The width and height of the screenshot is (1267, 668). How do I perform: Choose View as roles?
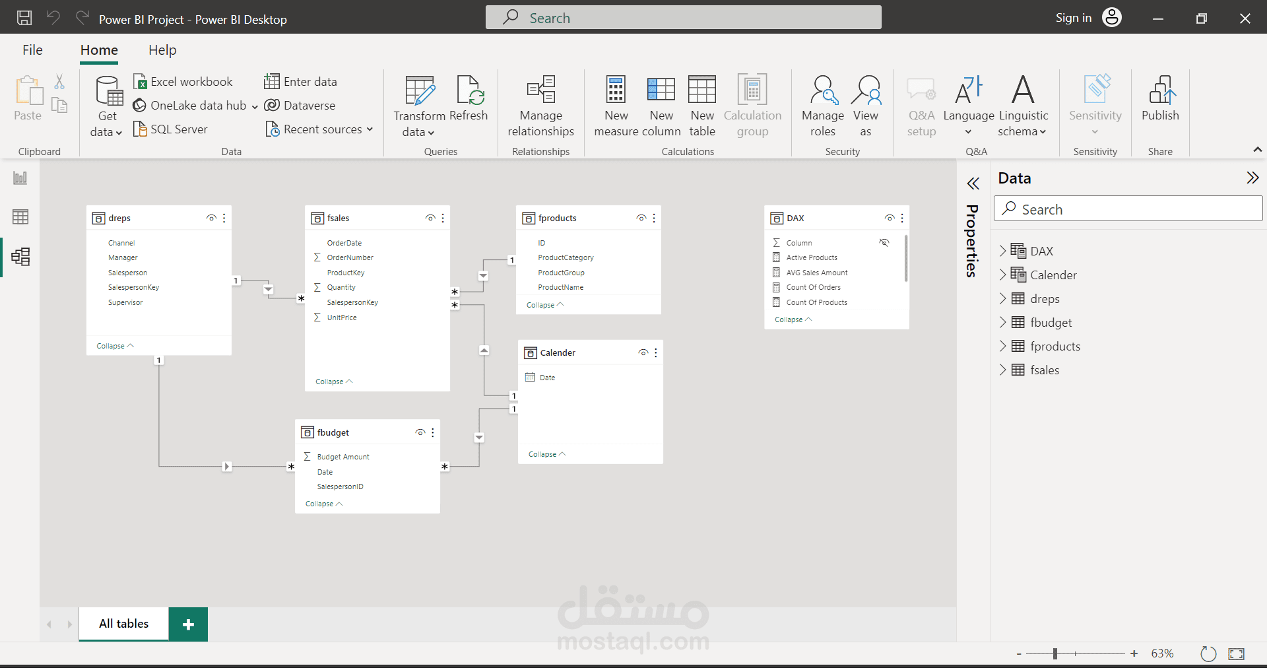click(866, 106)
